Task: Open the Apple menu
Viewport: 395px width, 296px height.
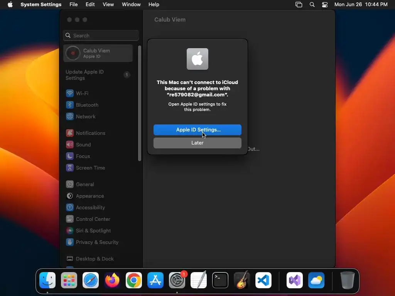Action: (10, 5)
